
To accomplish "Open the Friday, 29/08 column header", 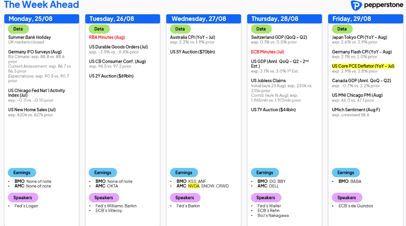I will (x=366, y=19).
